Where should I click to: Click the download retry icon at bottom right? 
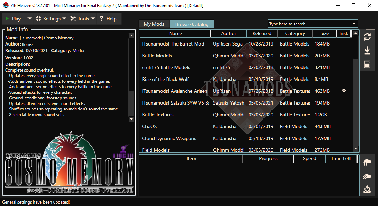click(x=367, y=190)
